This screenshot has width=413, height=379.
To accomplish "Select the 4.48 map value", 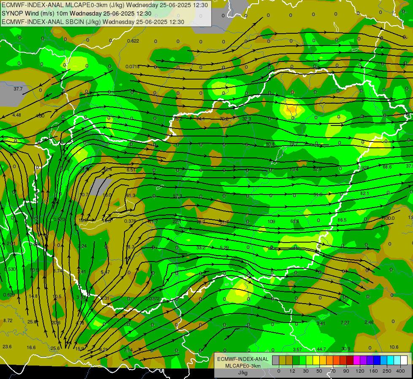I will click(x=16, y=115).
